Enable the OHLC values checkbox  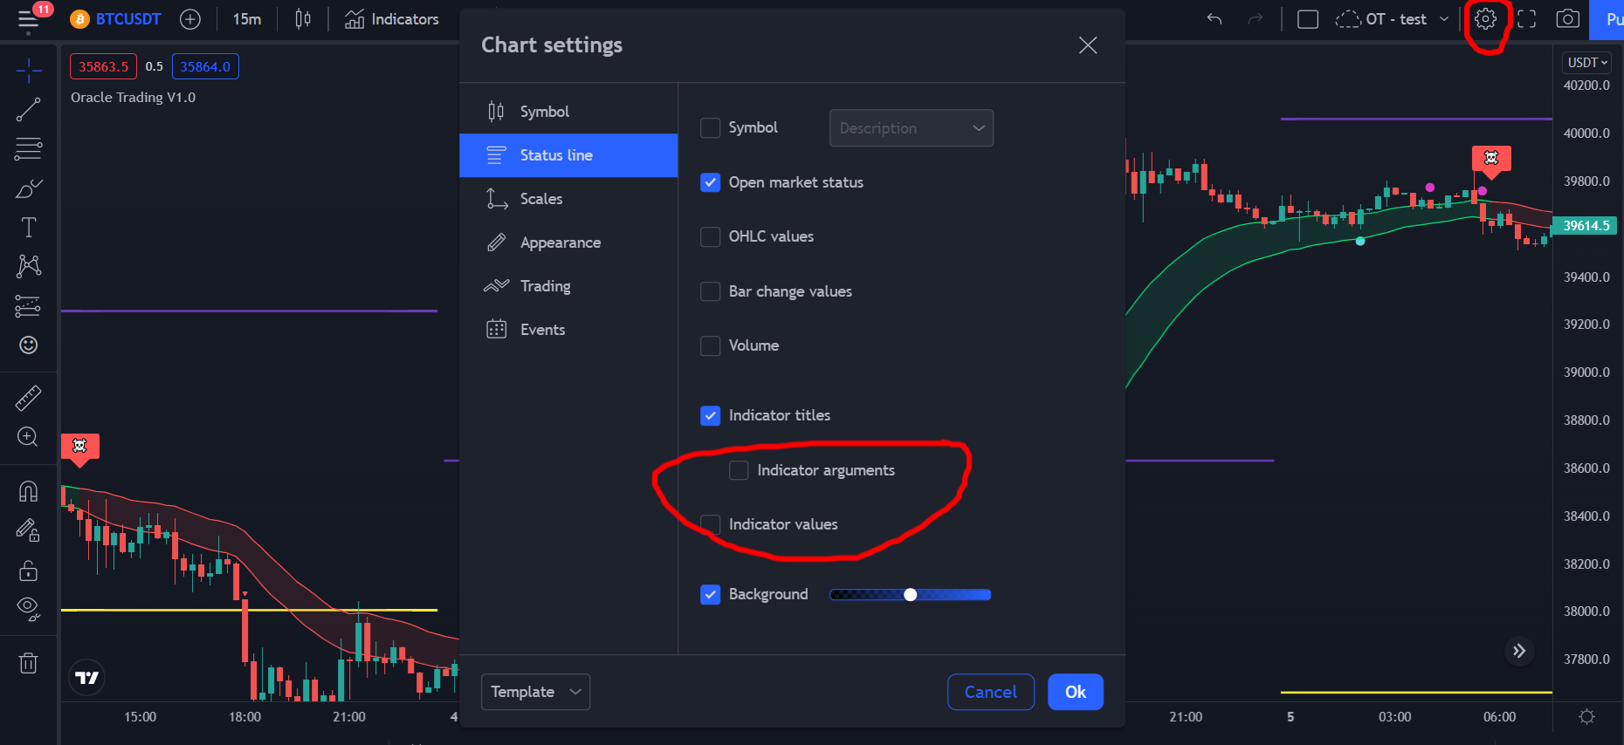click(x=711, y=236)
